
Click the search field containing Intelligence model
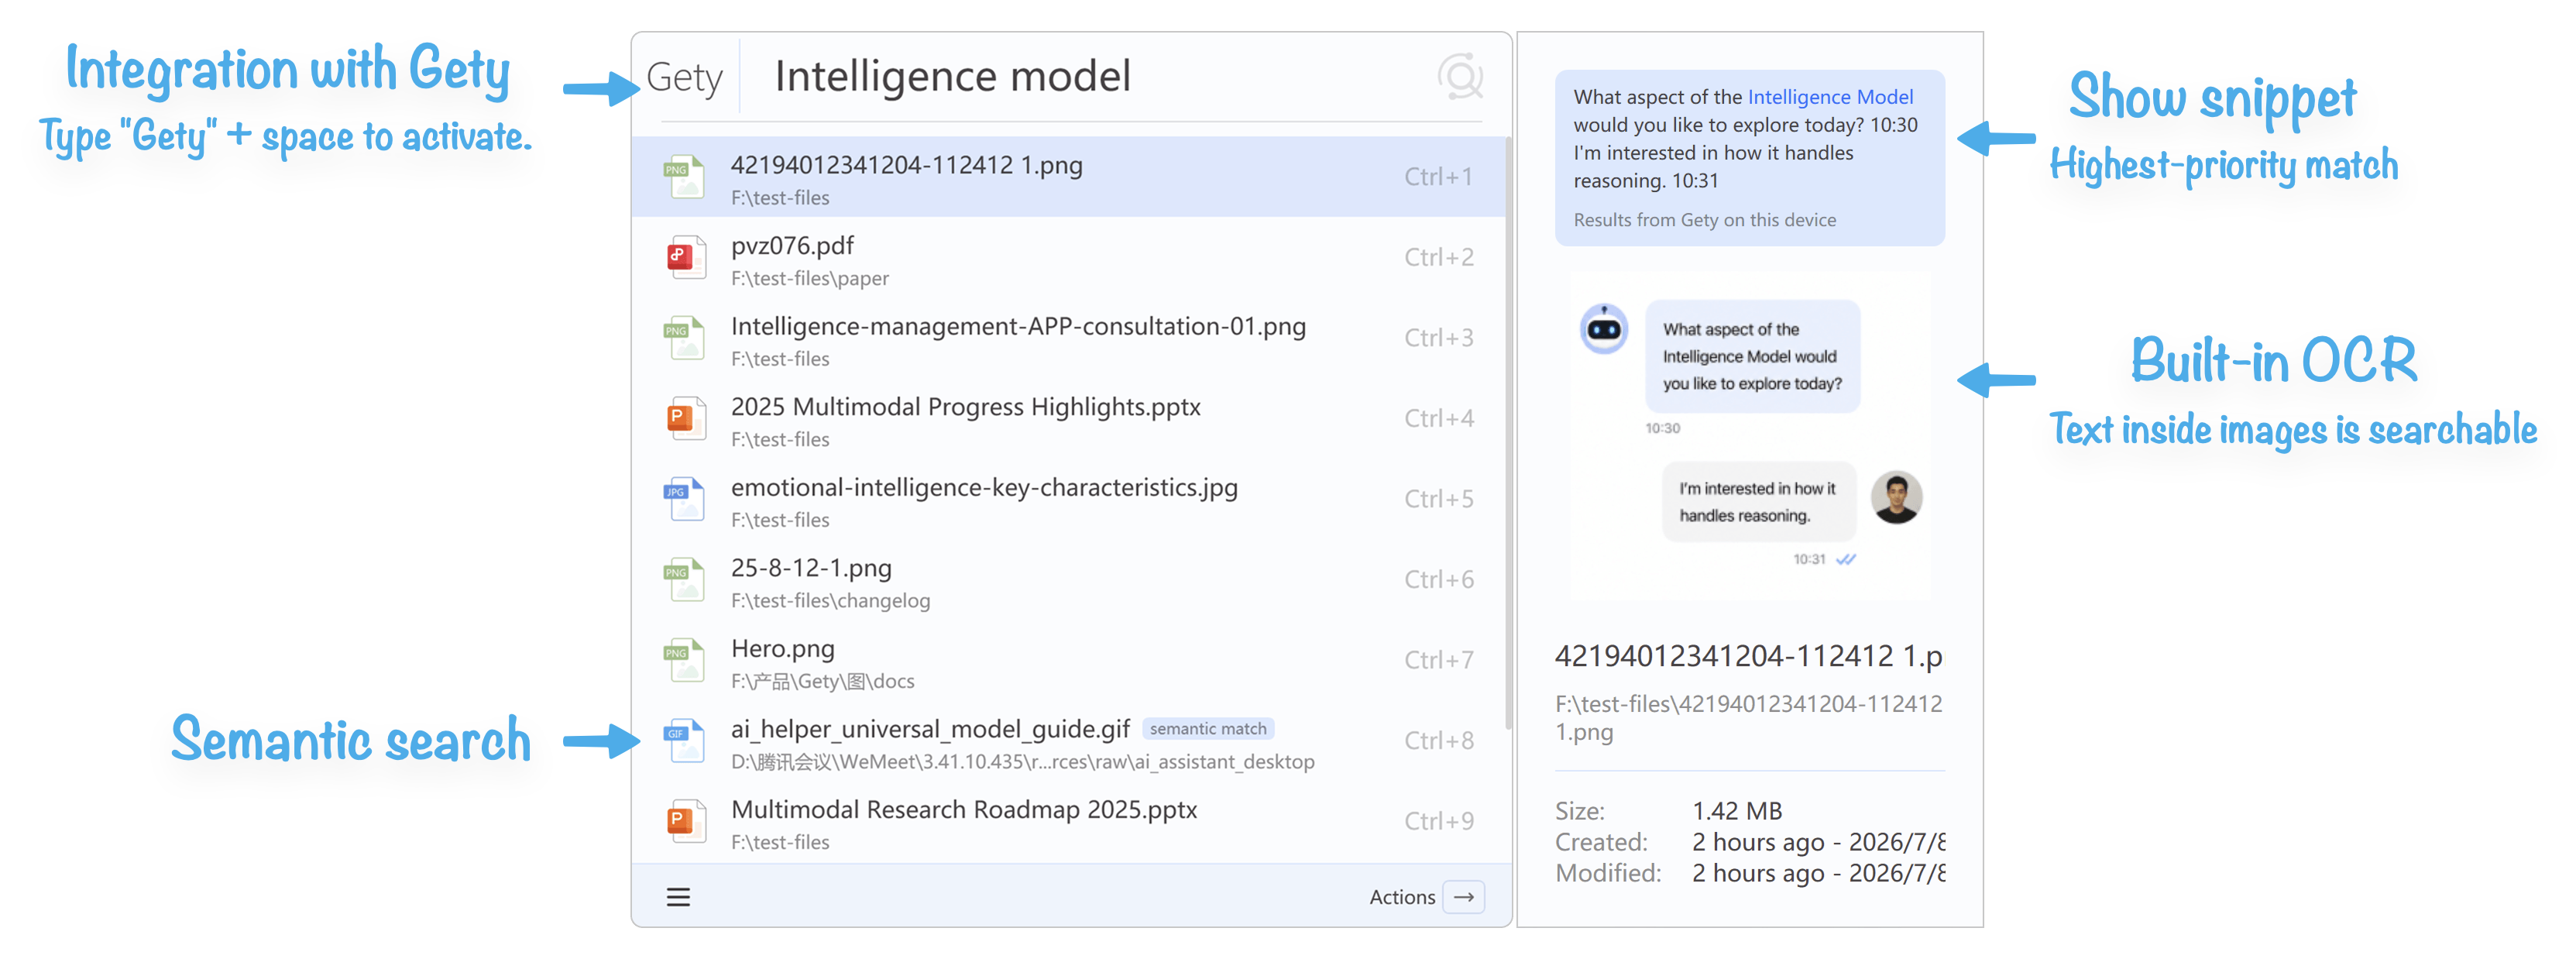click(1090, 77)
